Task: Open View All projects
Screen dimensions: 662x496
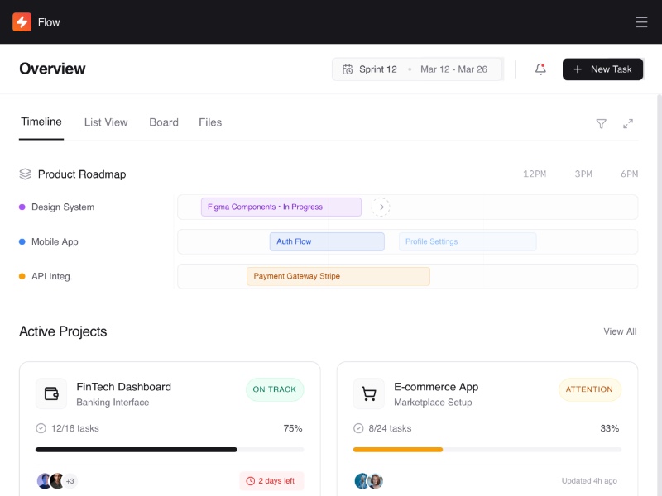Action: click(619, 331)
